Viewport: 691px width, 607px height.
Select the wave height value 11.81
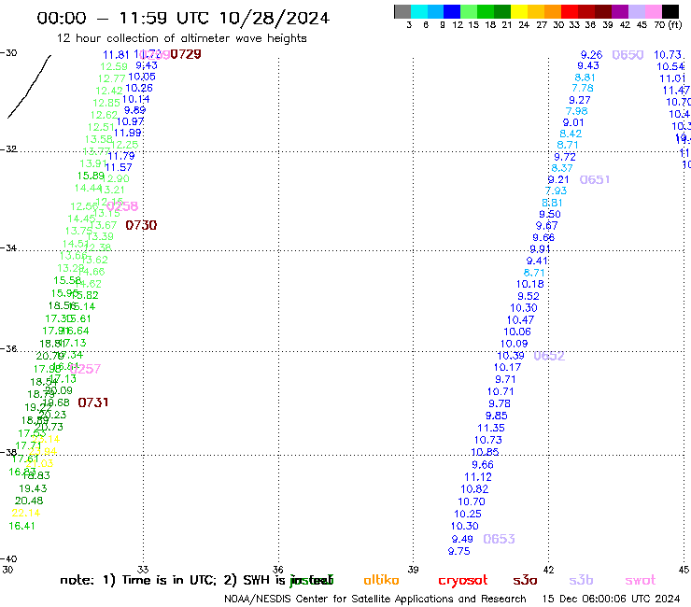(116, 55)
